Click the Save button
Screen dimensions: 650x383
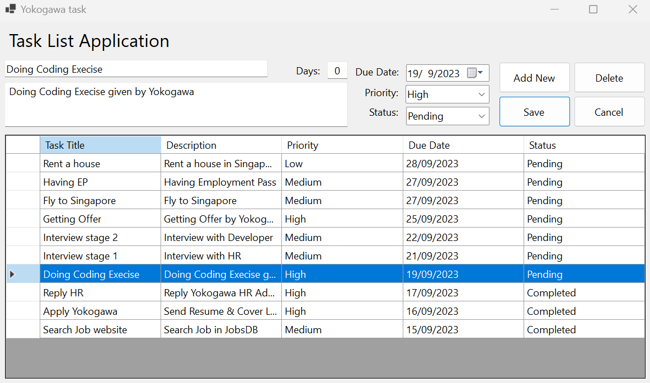(x=534, y=111)
